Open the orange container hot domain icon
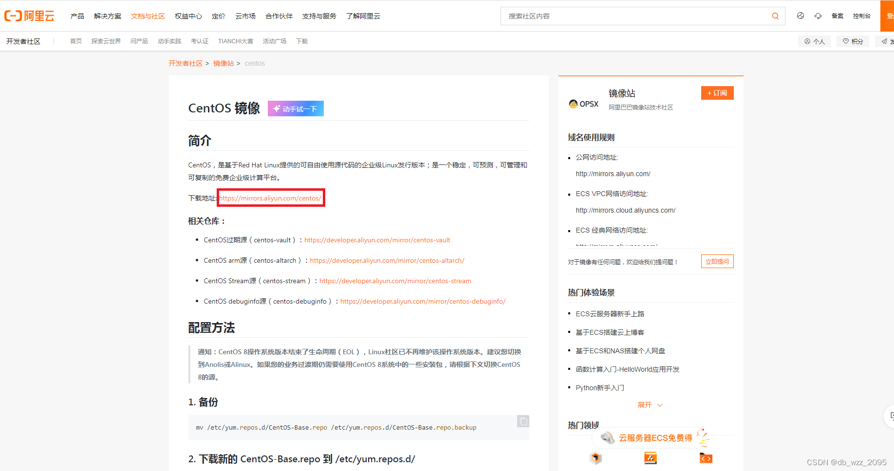 pyautogui.click(x=651, y=458)
